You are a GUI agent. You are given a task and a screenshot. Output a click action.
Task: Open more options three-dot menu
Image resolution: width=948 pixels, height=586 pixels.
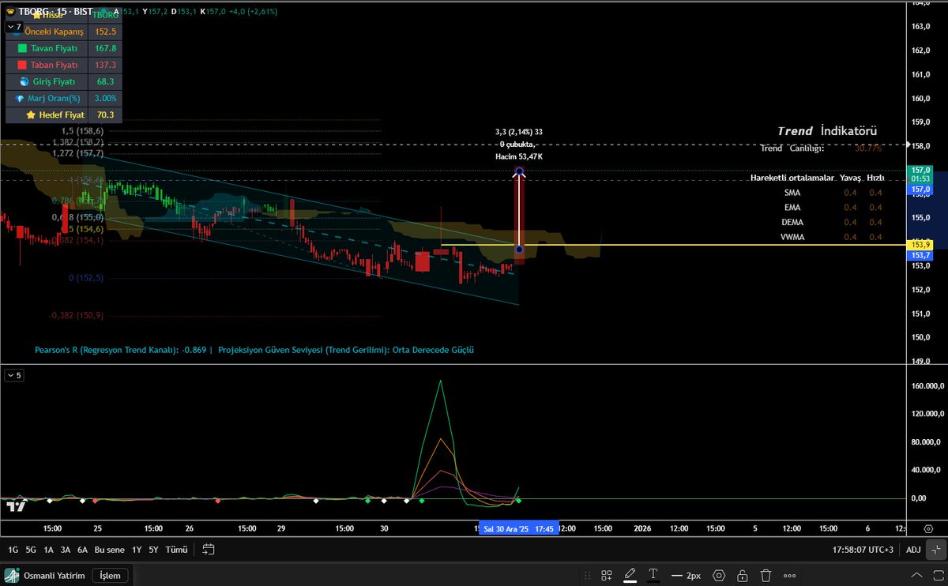[x=791, y=575]
